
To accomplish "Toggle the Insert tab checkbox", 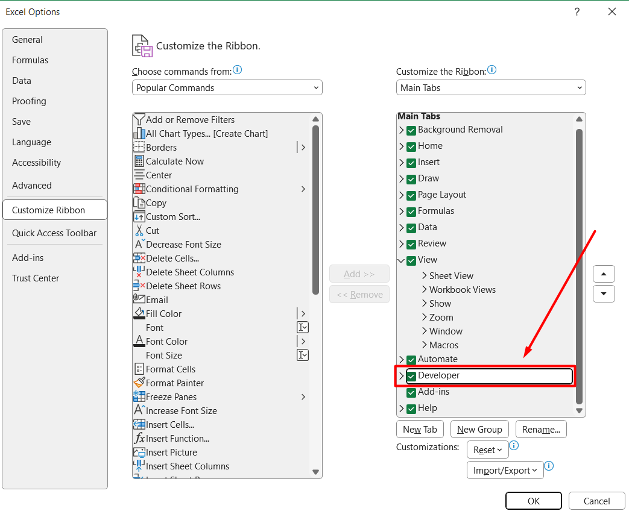I will click(411, 163).
